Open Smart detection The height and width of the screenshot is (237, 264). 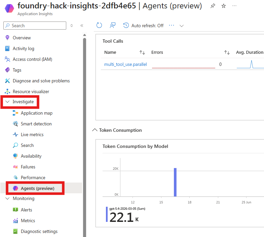pyautogui.click(x=36, y=124)
